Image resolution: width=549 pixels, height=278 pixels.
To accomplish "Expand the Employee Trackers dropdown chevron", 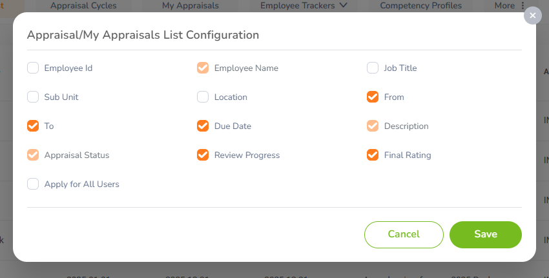I will (x=344, y=5).
